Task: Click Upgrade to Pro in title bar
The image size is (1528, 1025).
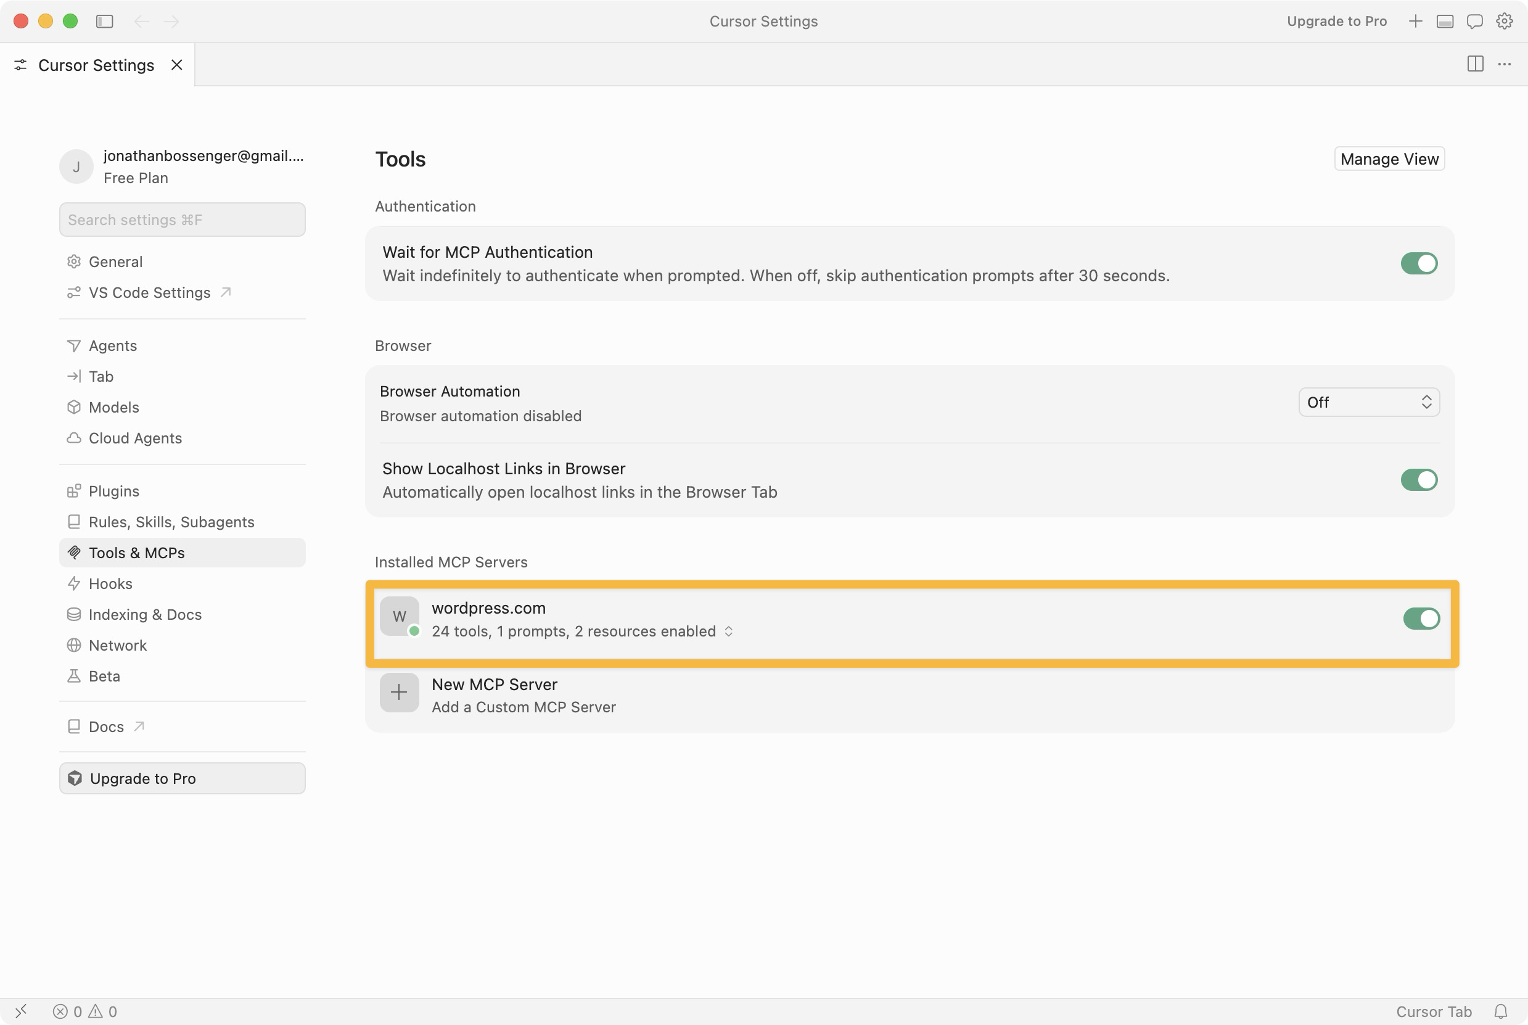Action: pyautogui.click(x=1336, y=22)
